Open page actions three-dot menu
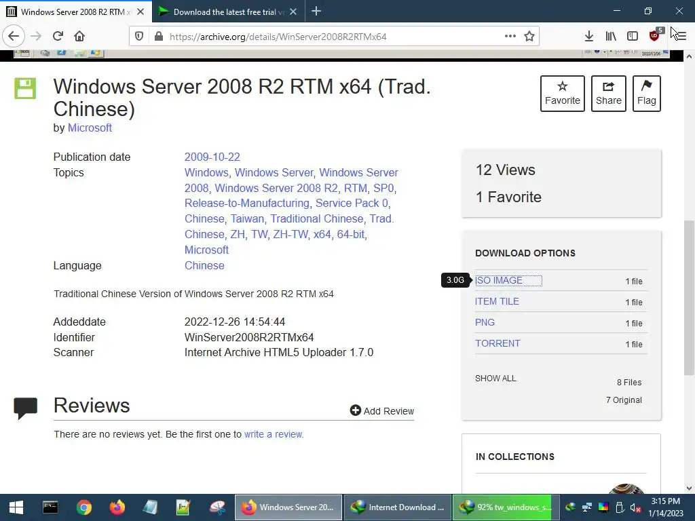 point(510,37)
